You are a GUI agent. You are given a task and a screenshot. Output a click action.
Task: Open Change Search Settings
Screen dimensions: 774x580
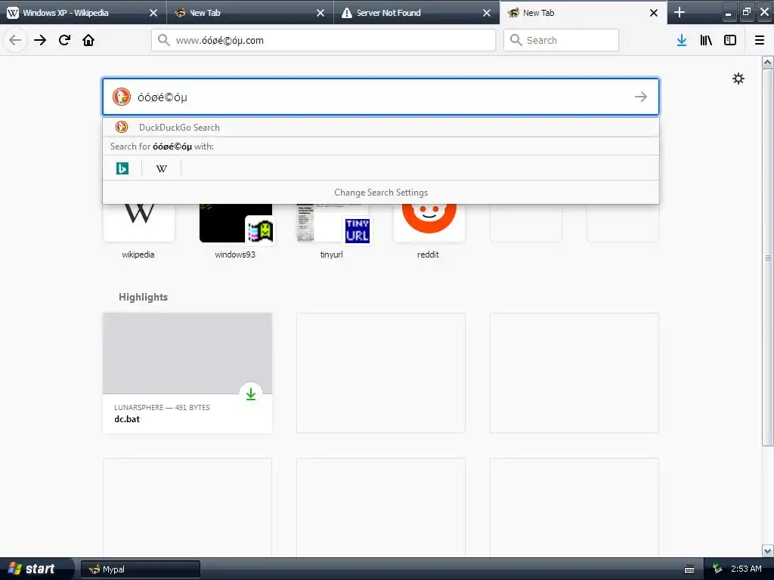point(381,193)
